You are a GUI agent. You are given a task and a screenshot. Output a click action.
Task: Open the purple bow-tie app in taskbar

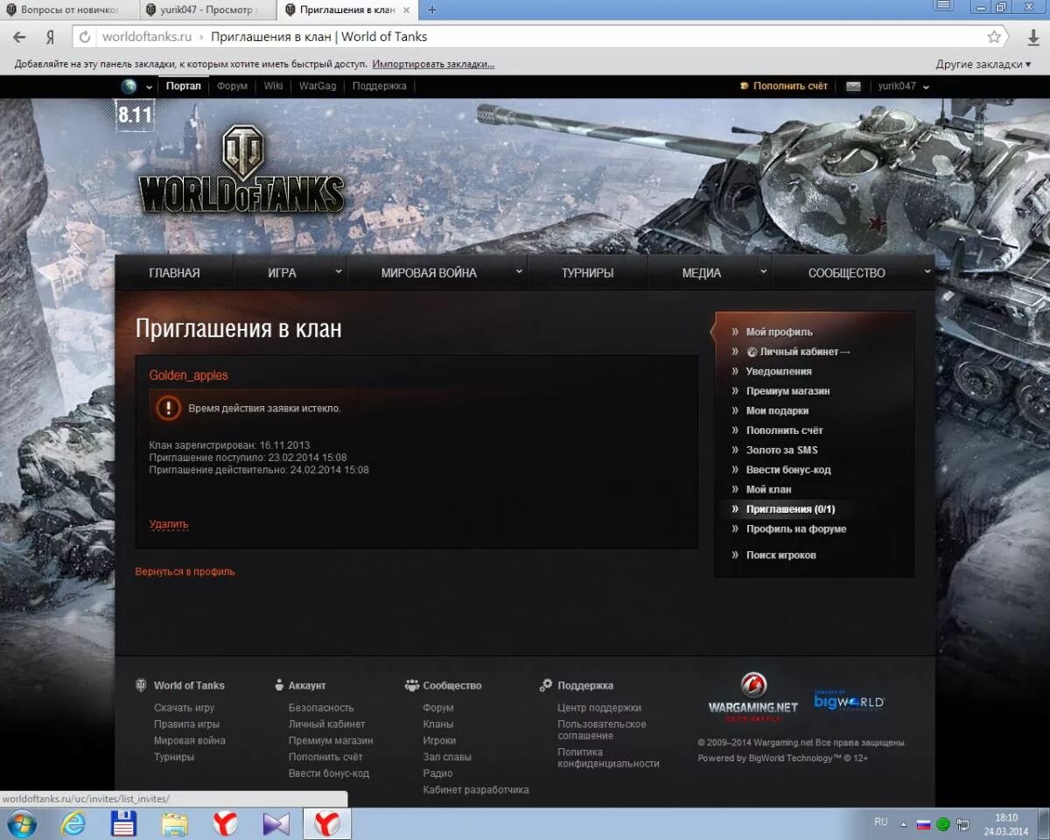pyautogui.click(x=276, y=823)
